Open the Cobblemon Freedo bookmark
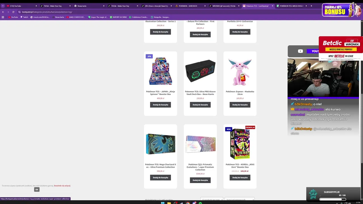 [138, 17]
